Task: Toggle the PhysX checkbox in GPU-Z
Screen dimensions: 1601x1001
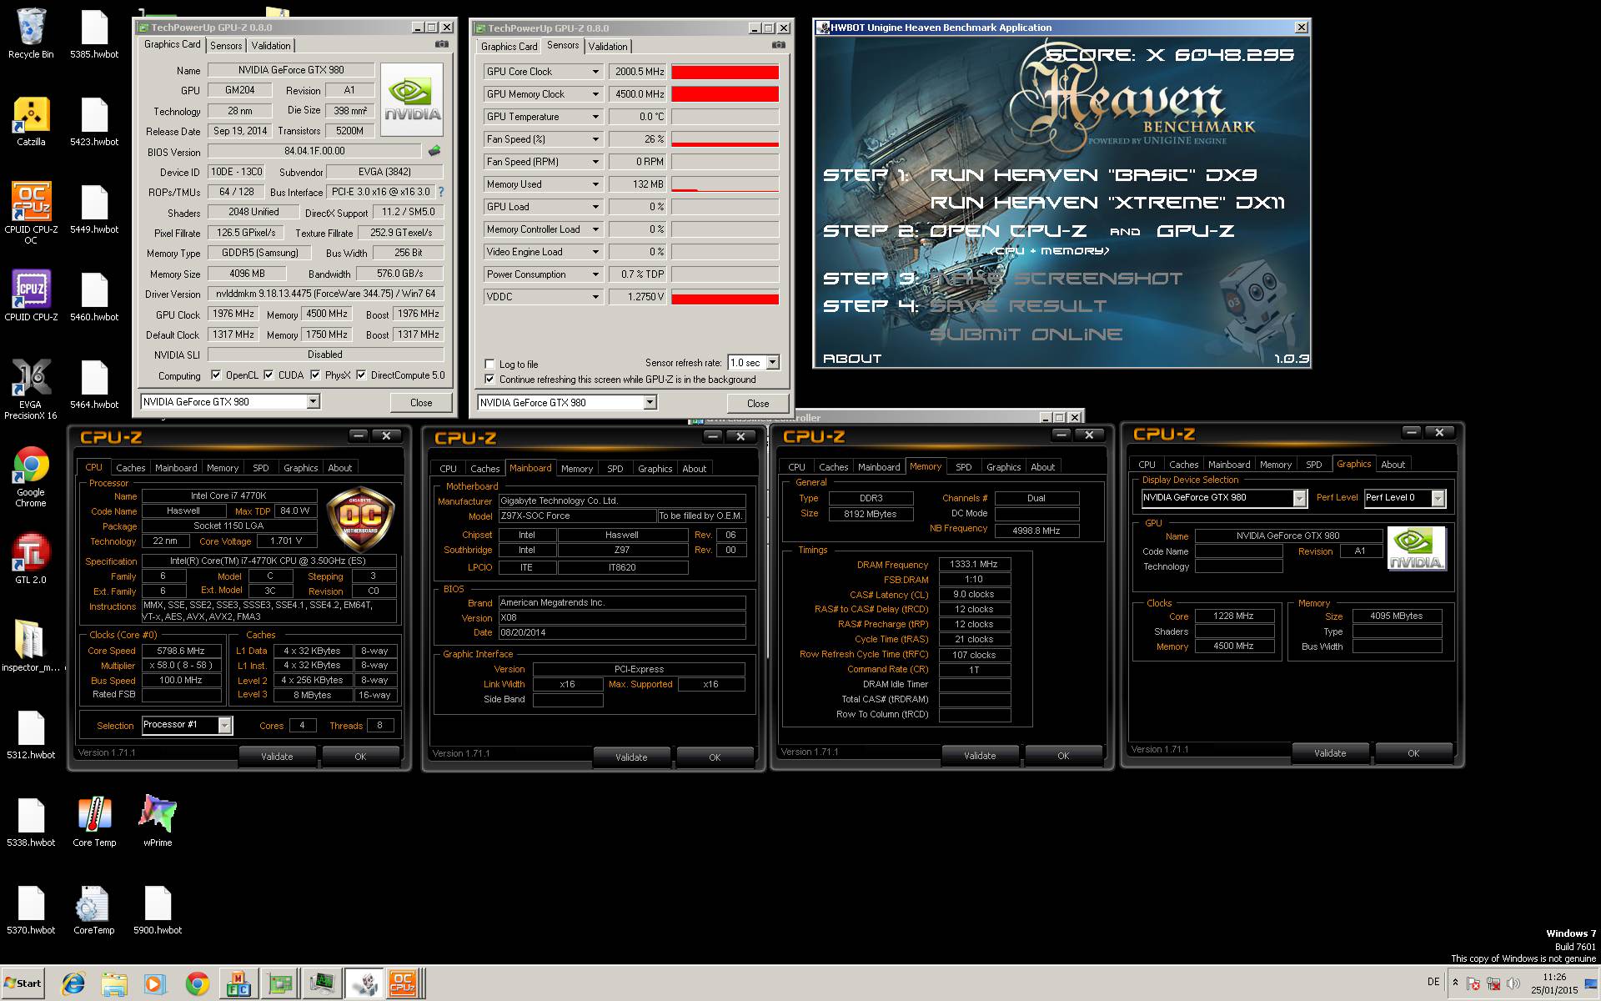Action: [315, 375]
